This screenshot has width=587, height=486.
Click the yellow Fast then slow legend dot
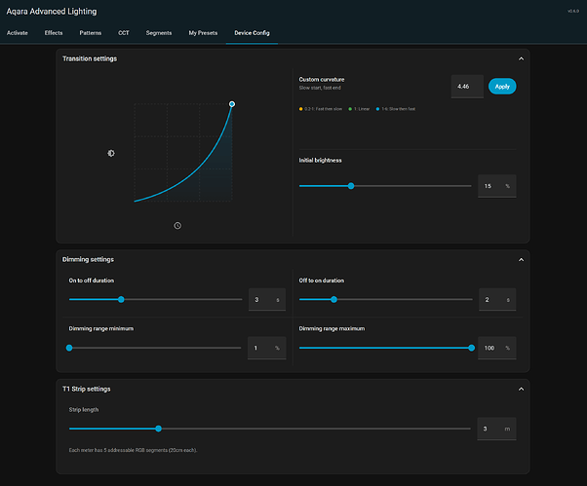tap(301, 107)
